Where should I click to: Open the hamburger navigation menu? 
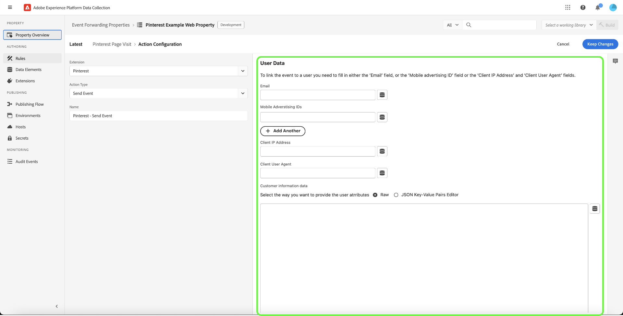click(10, 7)
